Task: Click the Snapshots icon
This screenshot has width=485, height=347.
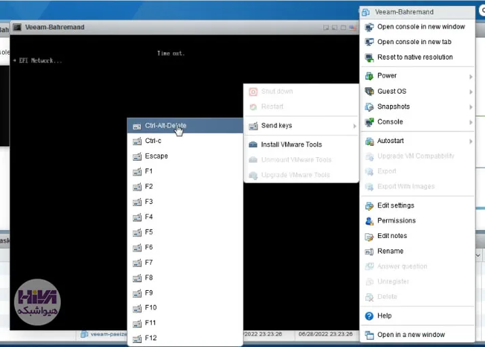Action: point(369,107)
